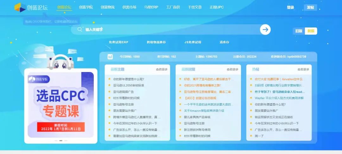Screen dimensions: 342x154
Task: Open 终于等到了！亚马逊新卖家入驻 hot post
Action: 280,92
